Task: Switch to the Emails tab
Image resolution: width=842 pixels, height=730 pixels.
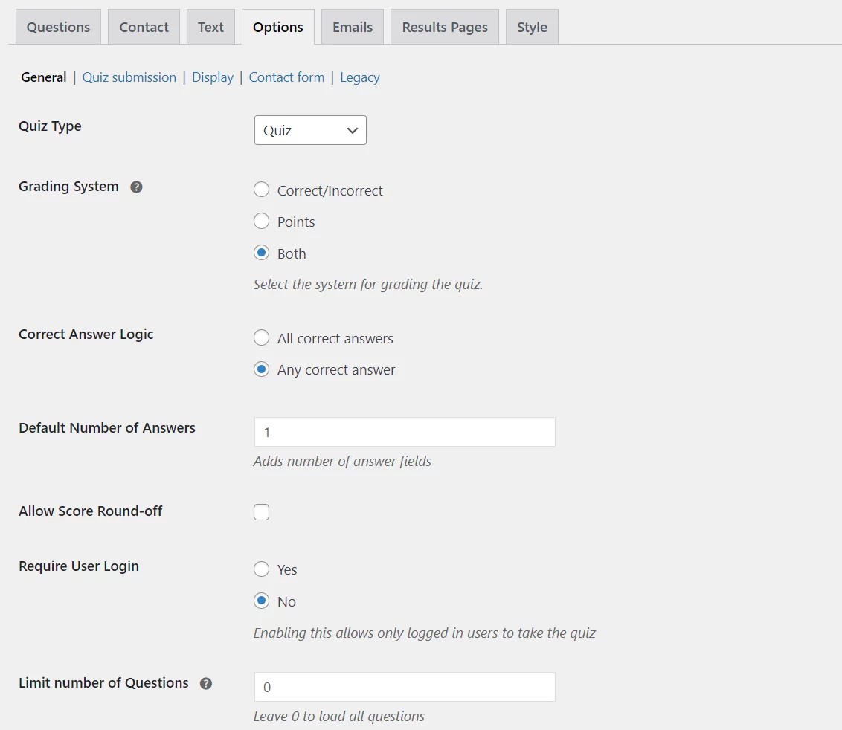Action: coord(352,27)
